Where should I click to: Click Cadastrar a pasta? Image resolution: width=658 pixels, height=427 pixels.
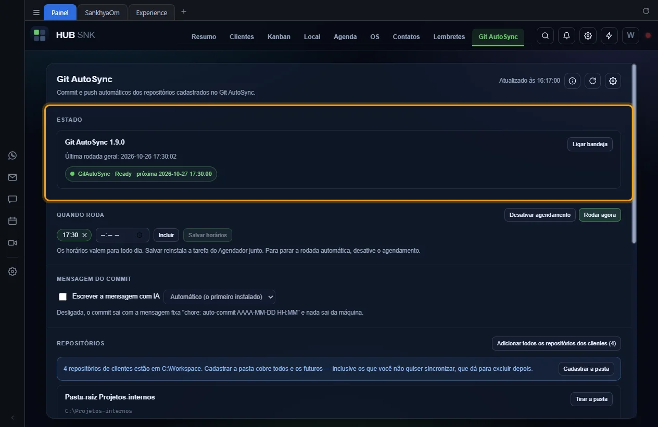click(x=587, y=369)
